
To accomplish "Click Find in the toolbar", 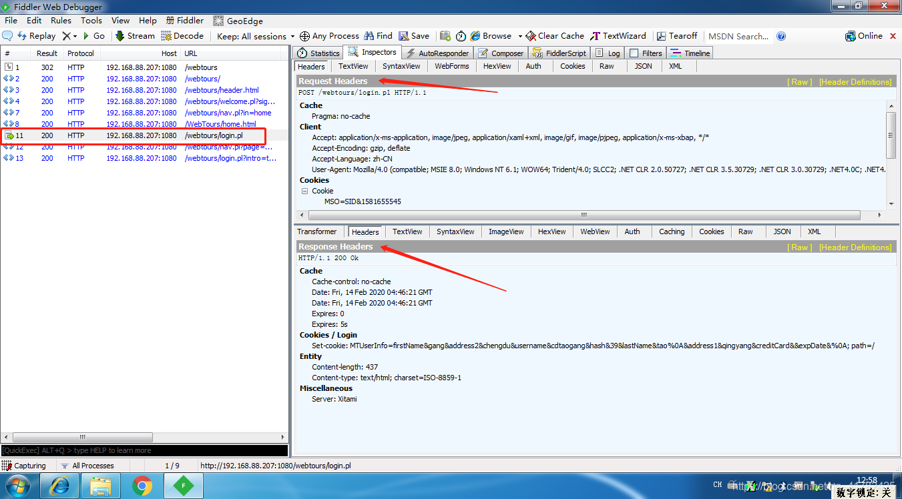I will [x=378, y=36].
